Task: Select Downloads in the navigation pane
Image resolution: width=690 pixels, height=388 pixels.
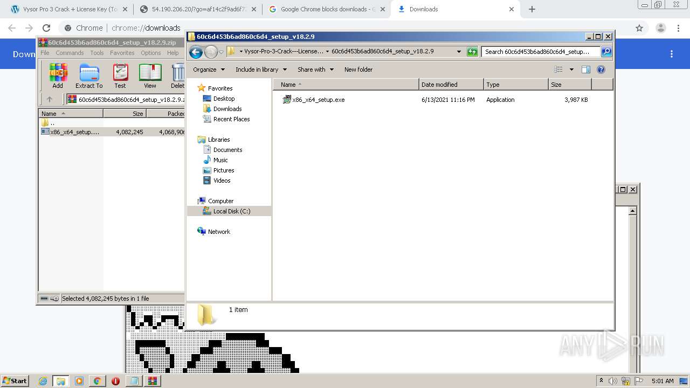Action: (x=227, y=109)
